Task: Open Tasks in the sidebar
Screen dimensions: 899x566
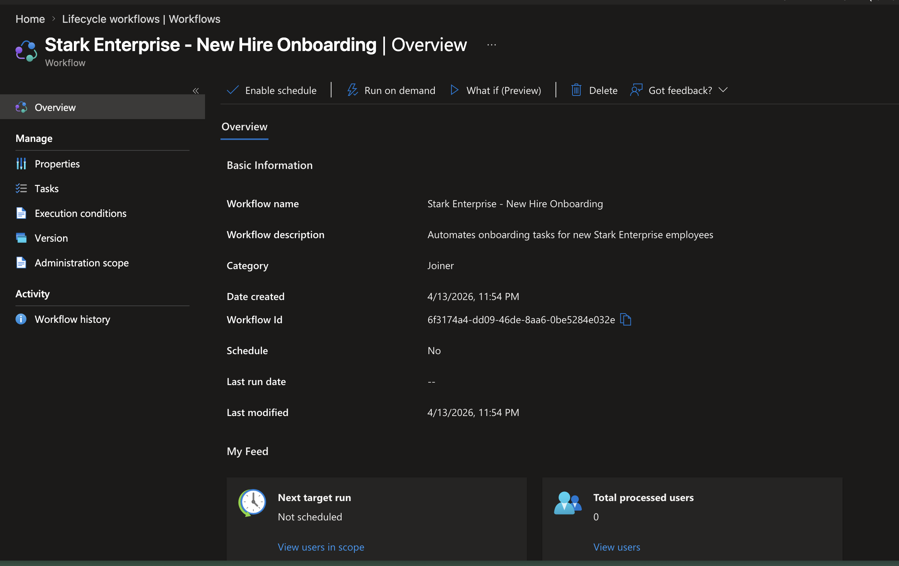Action: click(47, 189)
